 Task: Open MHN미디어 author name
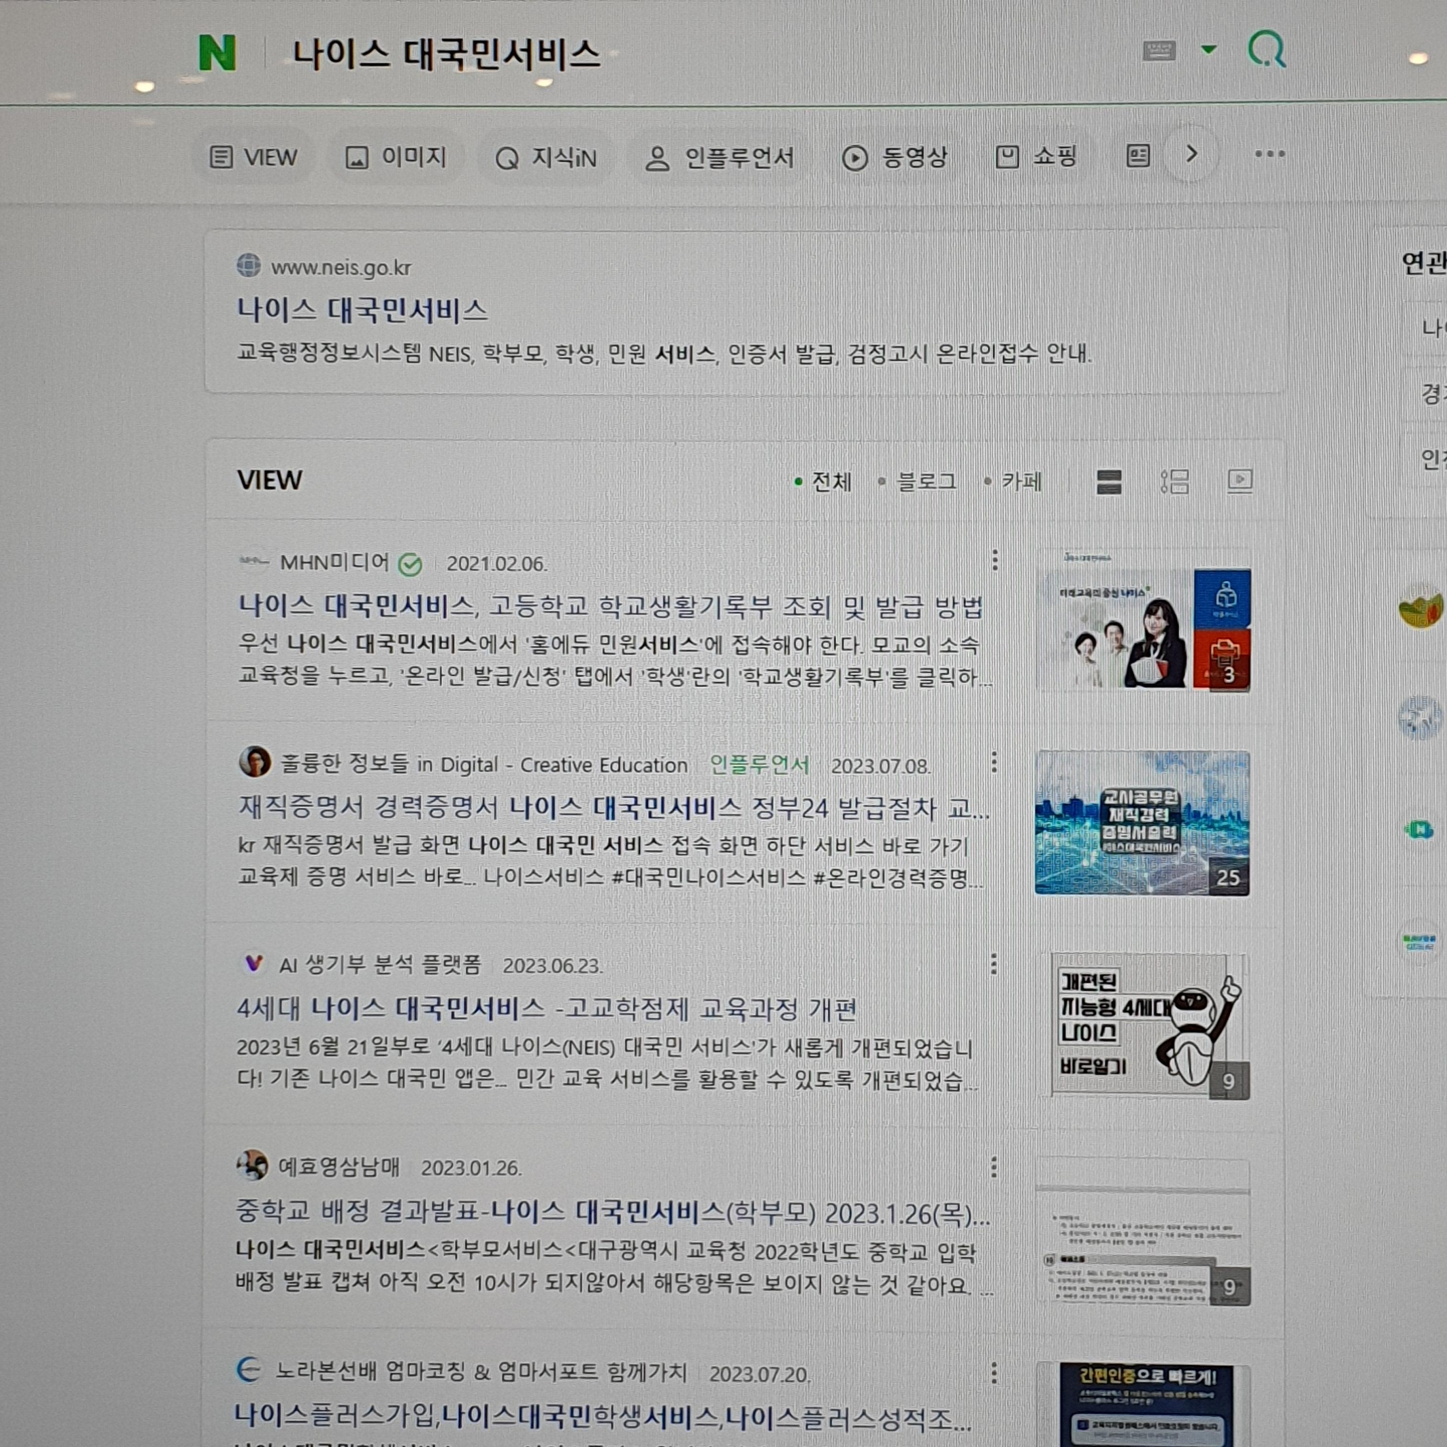(334, 562)
